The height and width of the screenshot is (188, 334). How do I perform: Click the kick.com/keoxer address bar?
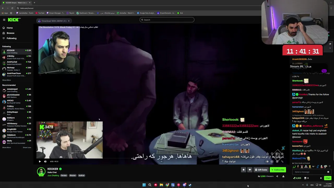(27, 8)
